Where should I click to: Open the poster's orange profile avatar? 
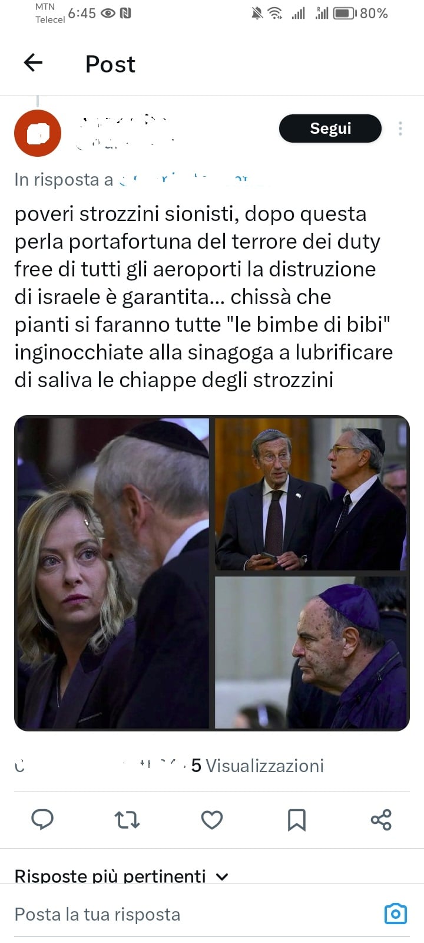point(38,133)
